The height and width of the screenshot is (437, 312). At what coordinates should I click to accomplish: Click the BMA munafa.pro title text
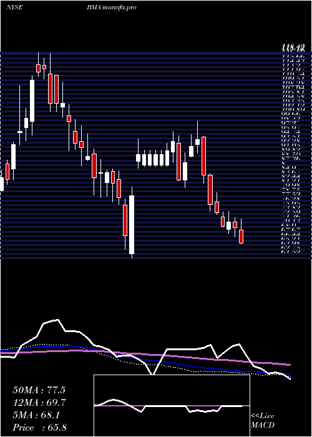(x=112, y=7)
